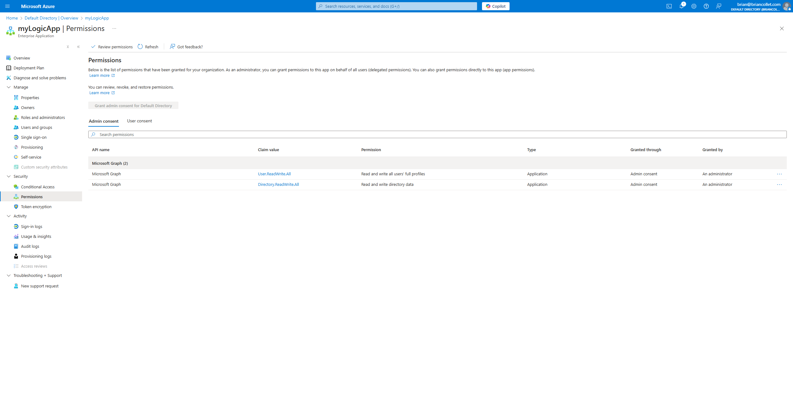Click the myLogicApp breadcrumb
The width and height of the screenshot is (793, 398).
click(97, 18)
